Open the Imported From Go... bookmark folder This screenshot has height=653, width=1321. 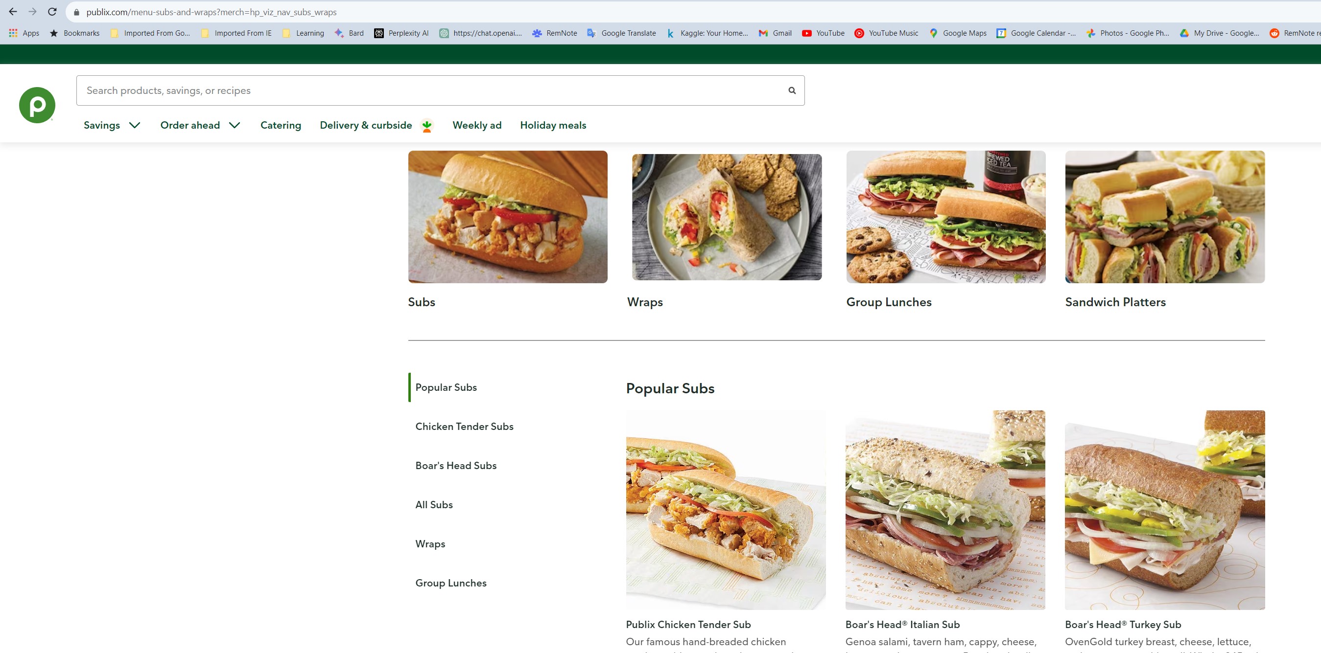[150, 33]
